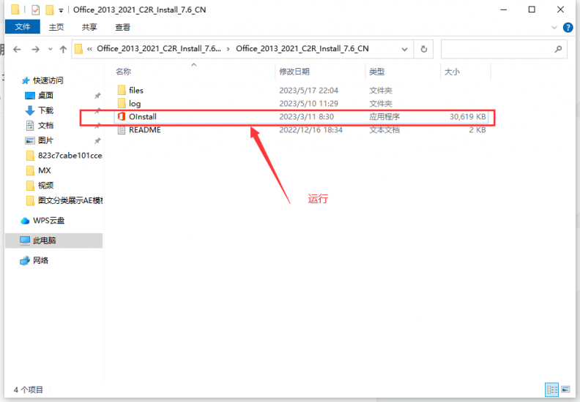Select 网络 in the sidebar
The height and width of the screenshot is (402, 580).
(x=40, y=261)
